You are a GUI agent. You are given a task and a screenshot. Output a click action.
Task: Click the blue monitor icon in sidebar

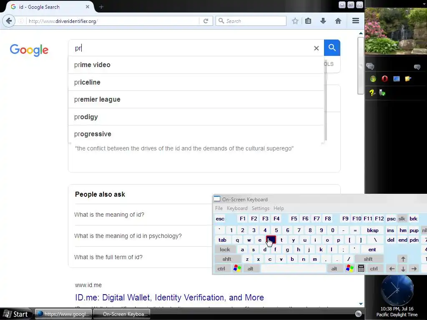tap(397, 79)
